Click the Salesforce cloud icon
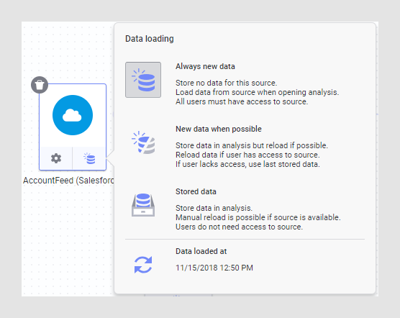 click(x=73, y=115)
